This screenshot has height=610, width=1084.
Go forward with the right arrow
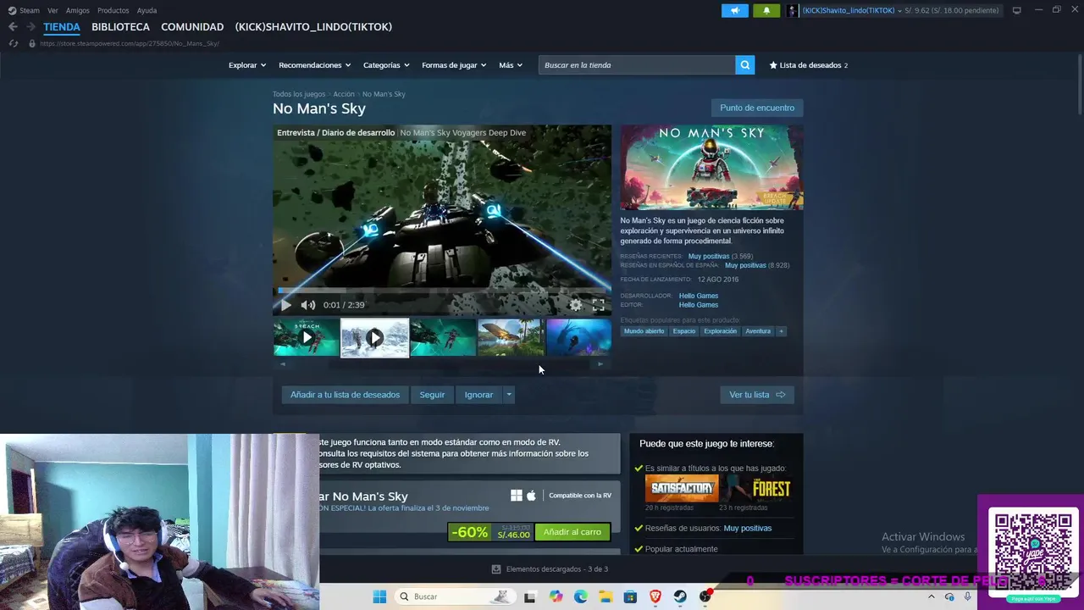31,27
